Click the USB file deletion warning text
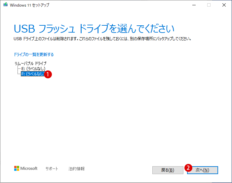The width and height of the screenshot is (232, 183). pyautogui.click(x=103, y=39)
